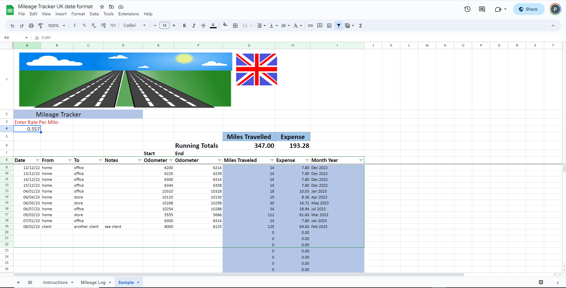Toggle bold formatting
Image resolution: width=566 pixels, height=288 pixels.
click(185, 26)
